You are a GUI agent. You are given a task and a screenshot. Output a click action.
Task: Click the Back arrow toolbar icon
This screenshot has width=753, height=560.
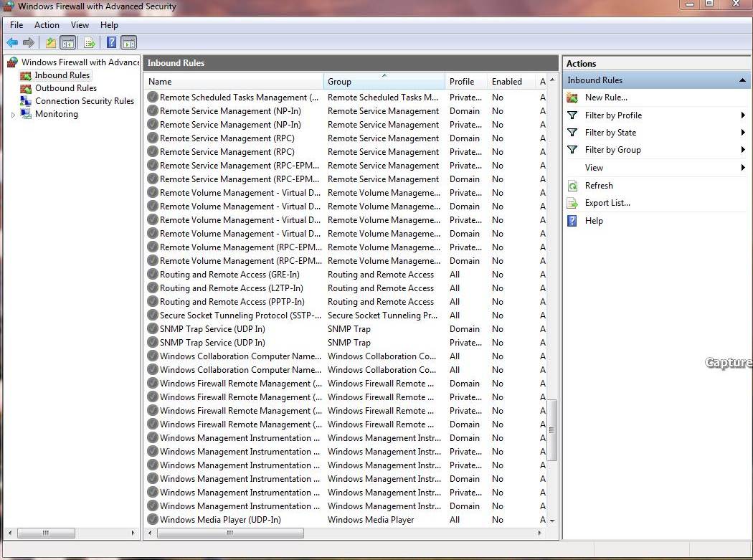coord(12,43)
